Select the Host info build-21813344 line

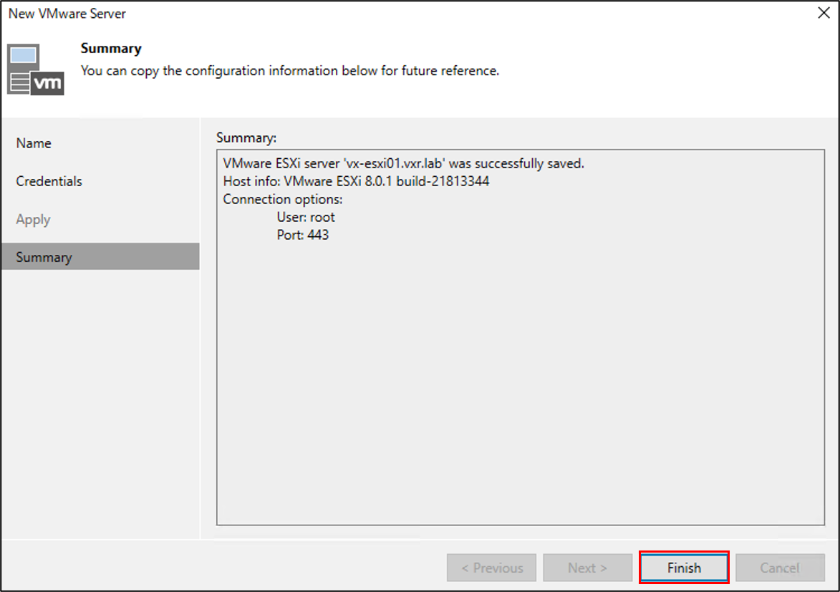(x=356, y=181)
